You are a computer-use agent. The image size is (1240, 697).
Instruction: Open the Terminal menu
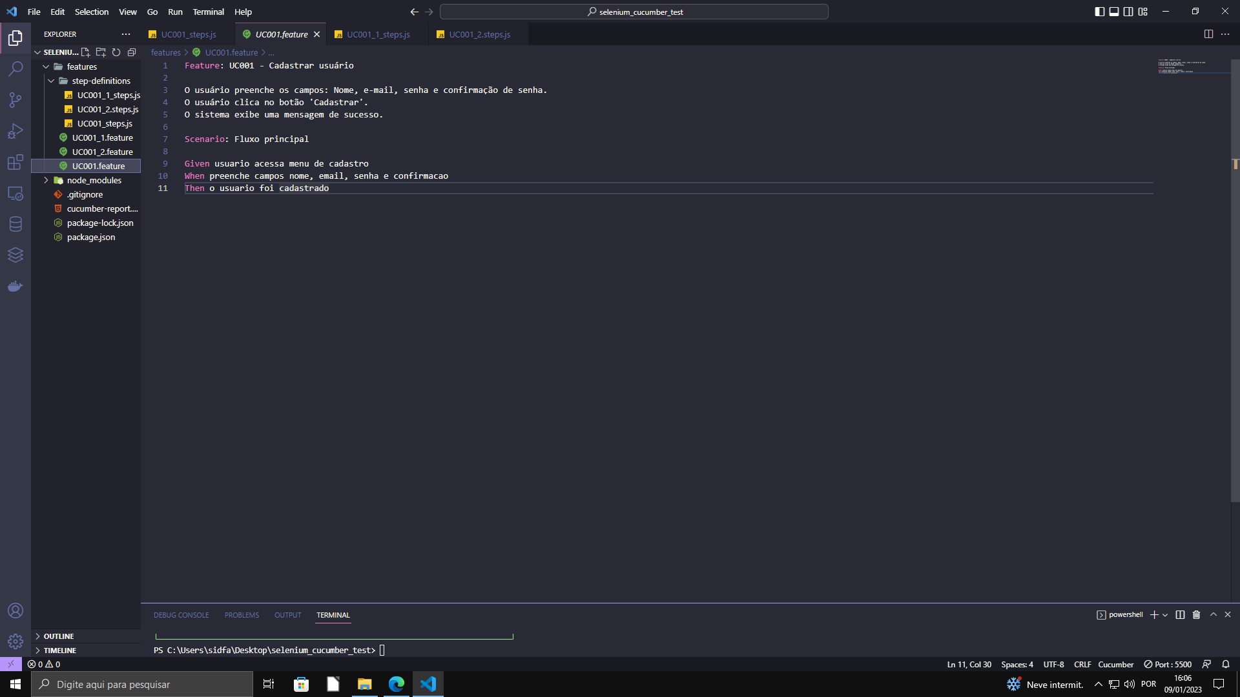(208, 12)
